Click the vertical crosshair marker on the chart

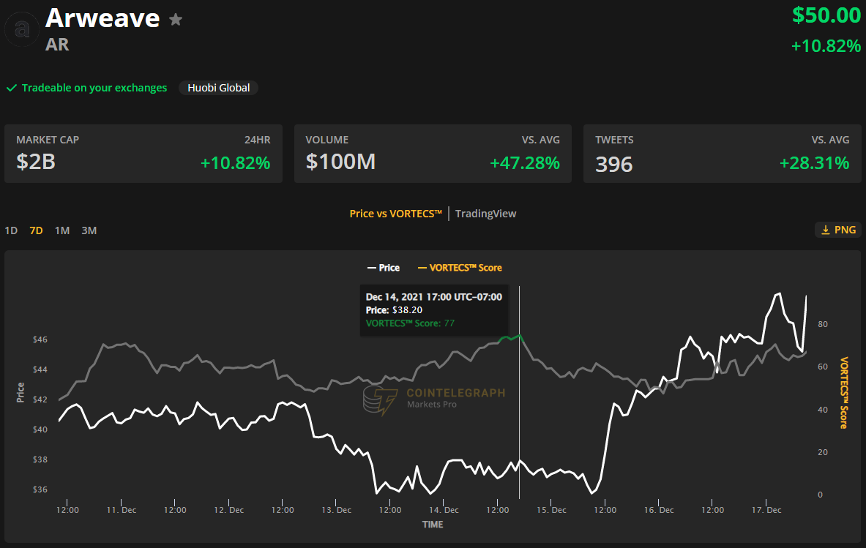pos(520,395)
